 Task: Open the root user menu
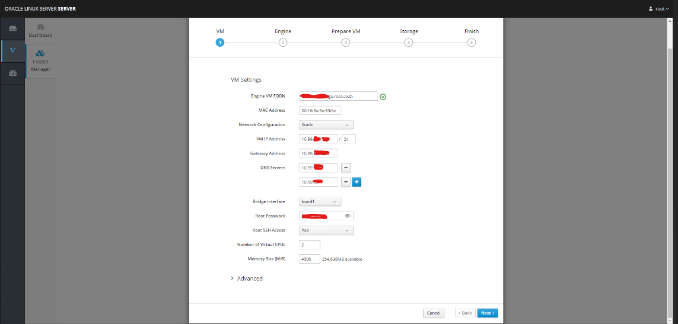(x=658, y=9)
